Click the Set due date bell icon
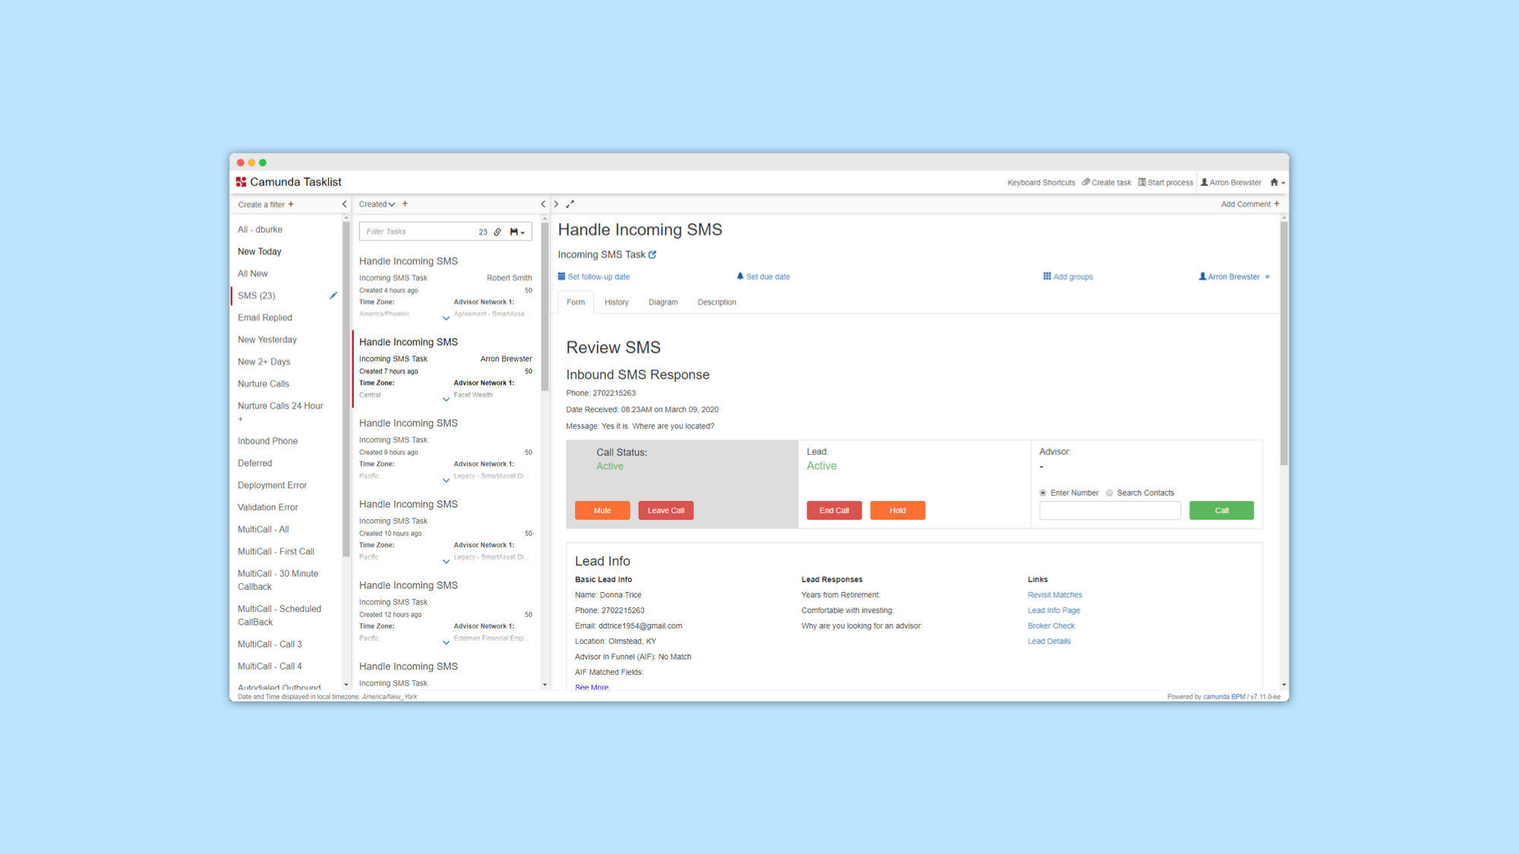Image resolution: width=1519 pixels, height=854 pixels. (x=740, y=276)
